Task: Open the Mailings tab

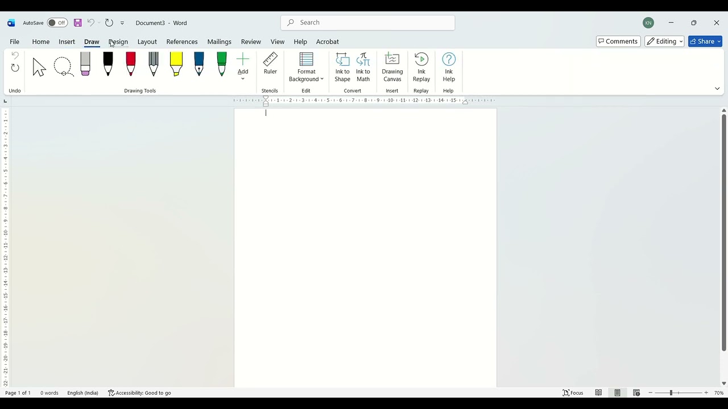Action: (x=219, y=41)
